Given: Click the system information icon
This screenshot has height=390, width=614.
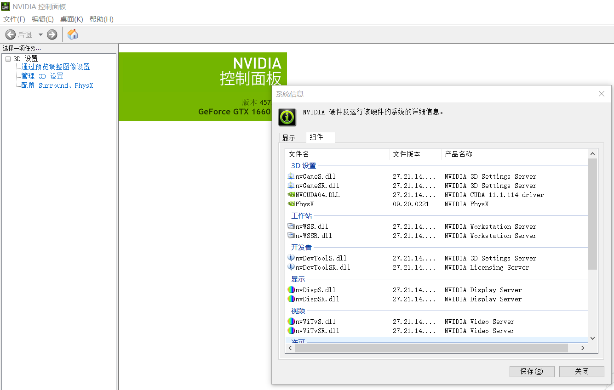Looking at the screenshot, I should [x=287, y=118].
